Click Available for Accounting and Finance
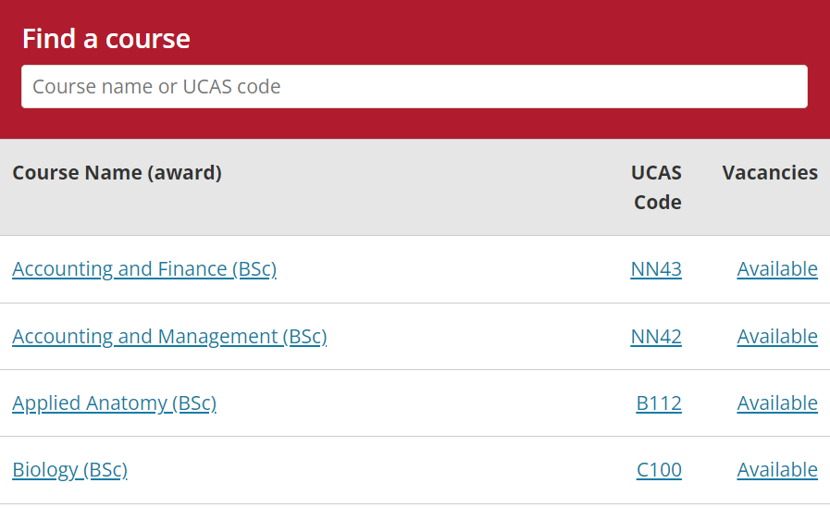The width and height of the screenshot is (830, 508). [777, 269]
